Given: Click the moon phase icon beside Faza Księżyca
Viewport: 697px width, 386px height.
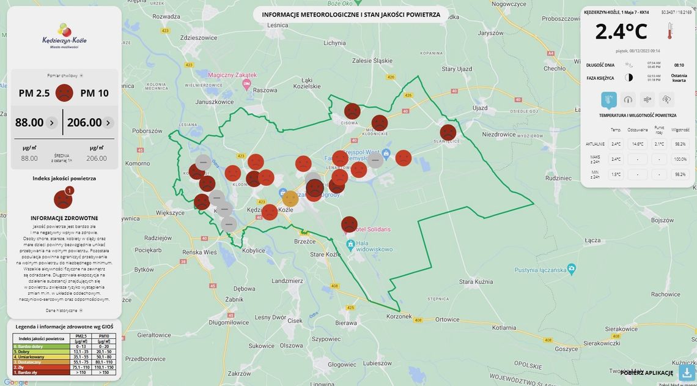Looking at the screenshot, I should 629,76.
